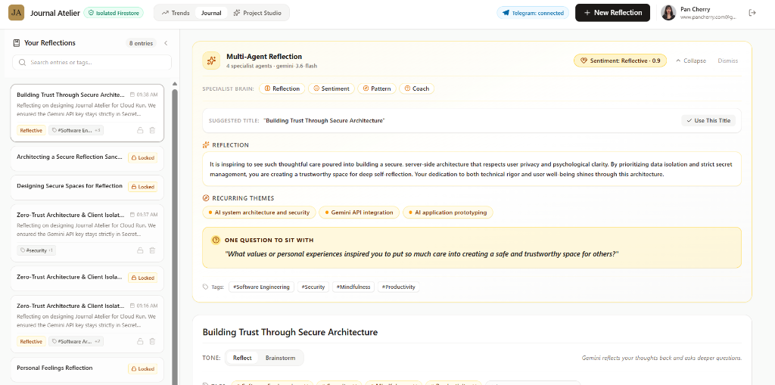Click the Locked badge on Architecting a Secure Reflection
Viewport: 775px width, 385px height.
pyautogui.click(x=142, y=158)
